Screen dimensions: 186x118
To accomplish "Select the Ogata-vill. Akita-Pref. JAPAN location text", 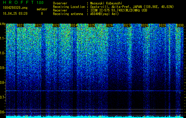I will [132, 7].
